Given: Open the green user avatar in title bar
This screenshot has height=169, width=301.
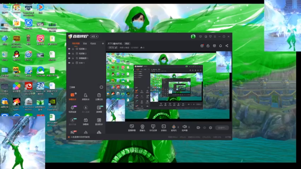Looking at the screenshot, I should pos(193,36).
